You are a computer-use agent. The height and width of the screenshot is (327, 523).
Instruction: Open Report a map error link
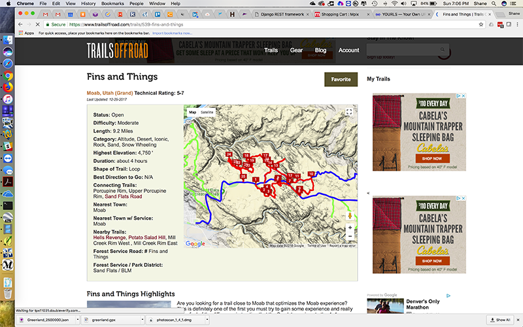click(343, 246)
